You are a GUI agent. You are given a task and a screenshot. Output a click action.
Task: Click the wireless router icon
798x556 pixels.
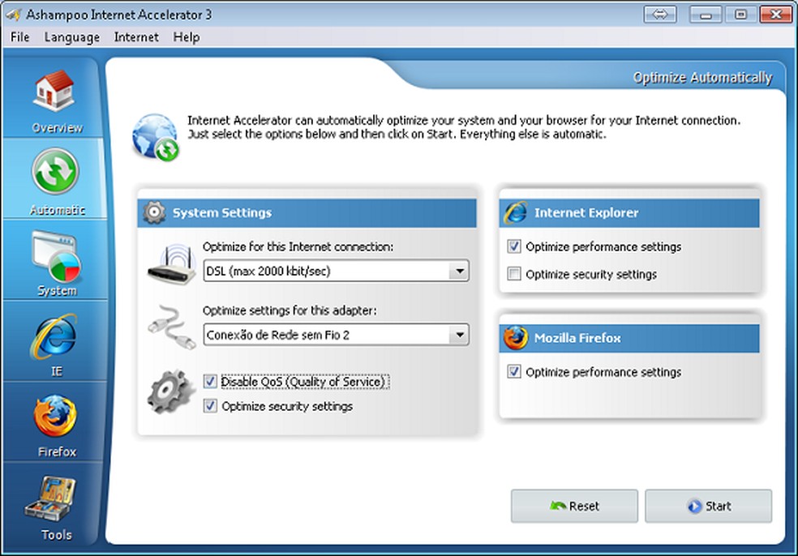point(173,264)
